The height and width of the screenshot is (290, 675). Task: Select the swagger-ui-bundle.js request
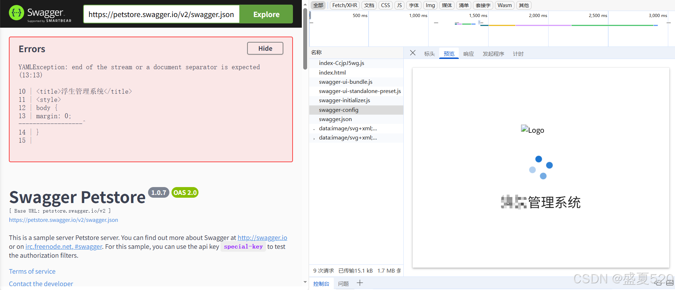pyautogui.click(x=356, y=82)
